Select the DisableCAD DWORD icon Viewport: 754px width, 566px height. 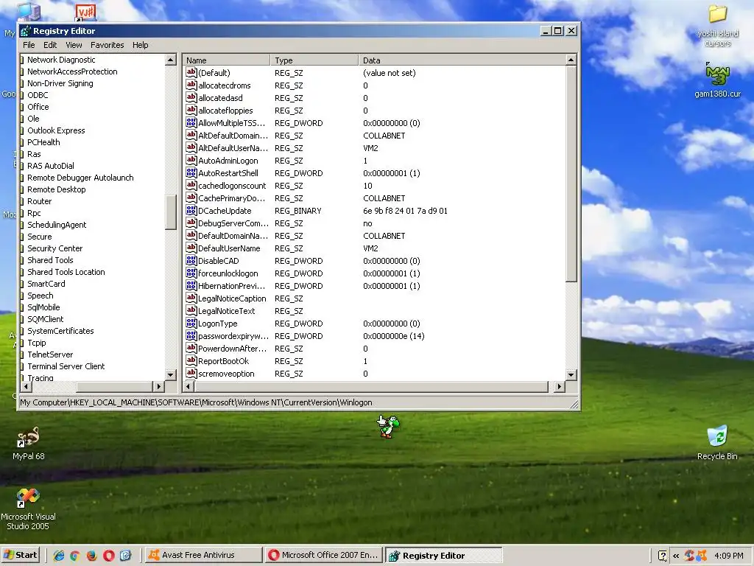pyautogui.click(x=191, y=260)
